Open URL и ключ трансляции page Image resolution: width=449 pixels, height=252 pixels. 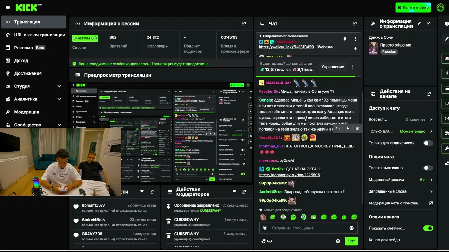[x=33, y=35]
